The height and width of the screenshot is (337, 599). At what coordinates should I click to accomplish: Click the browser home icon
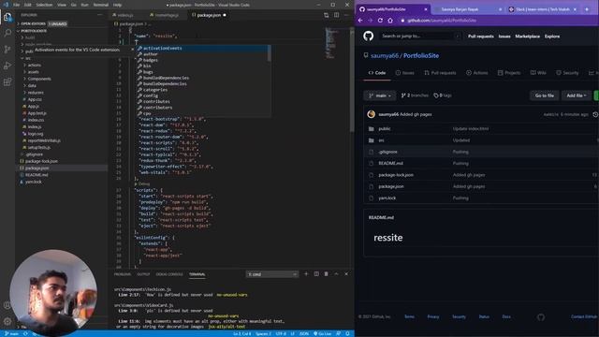point(390,21)
